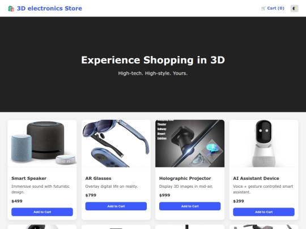This screenshot has width=306, height=229.
Task: Open the AR Glasses product image
Action: tap(116, 143)
